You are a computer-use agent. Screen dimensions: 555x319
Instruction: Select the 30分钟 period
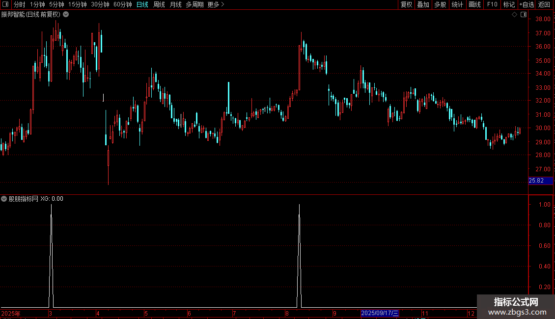(100, 4)
